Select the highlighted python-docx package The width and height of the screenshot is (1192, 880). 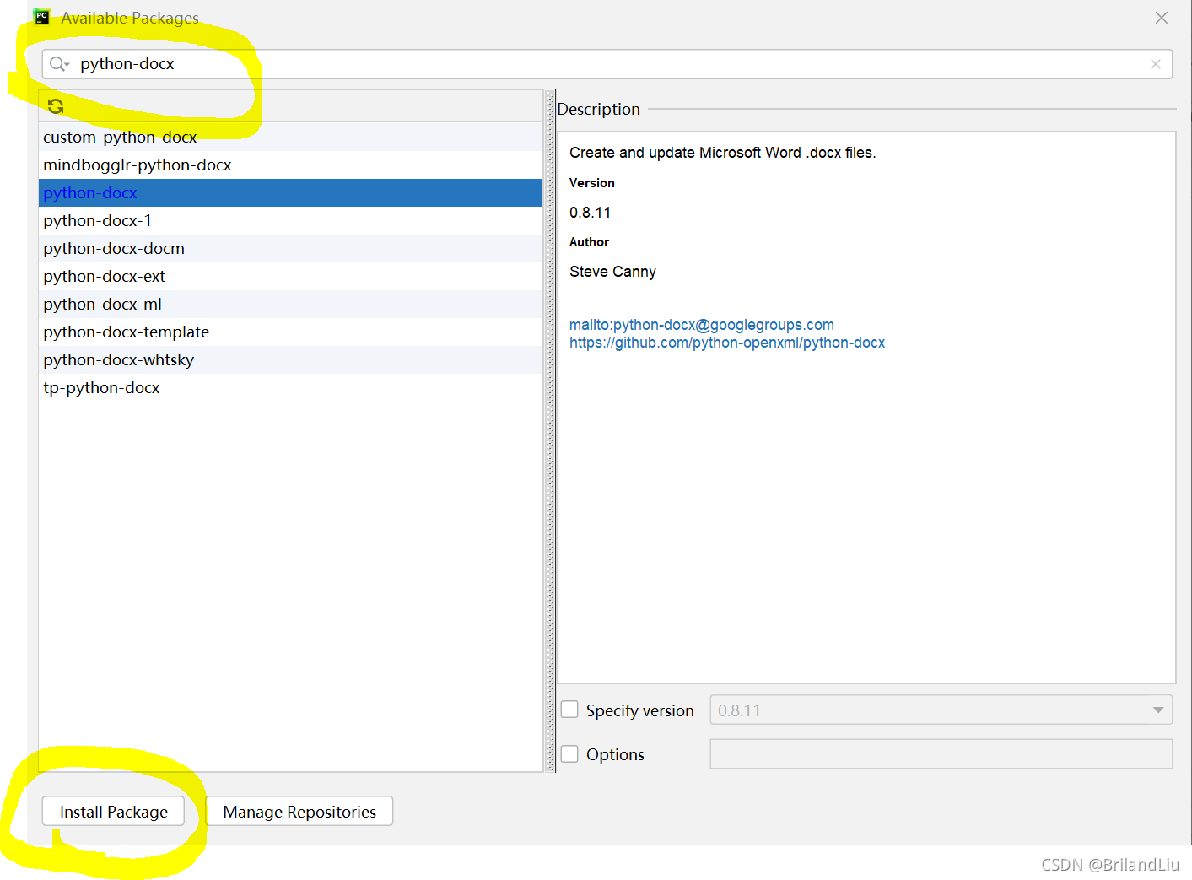click(290, 192)
